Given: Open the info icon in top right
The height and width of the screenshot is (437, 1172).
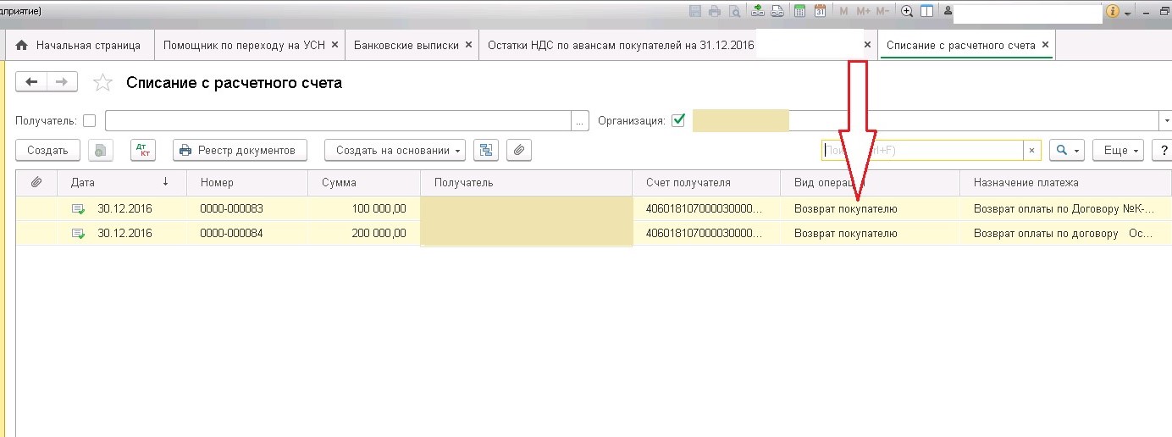Looking at the screenshot, I should (x=1113, y=11).
